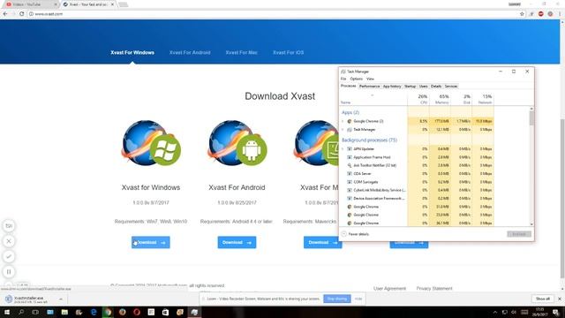Cancel recording with the Loom X icon
The image size is (565, 318).
coord(9,241)
